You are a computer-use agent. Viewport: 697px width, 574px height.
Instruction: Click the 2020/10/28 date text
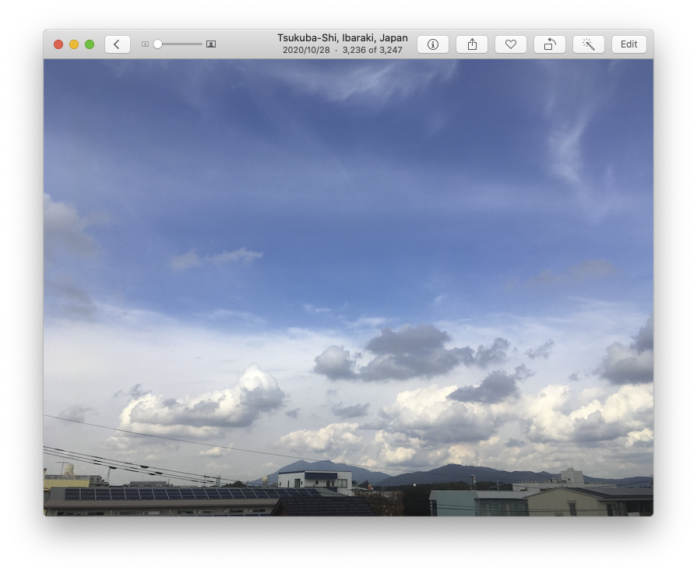(306, 51)
